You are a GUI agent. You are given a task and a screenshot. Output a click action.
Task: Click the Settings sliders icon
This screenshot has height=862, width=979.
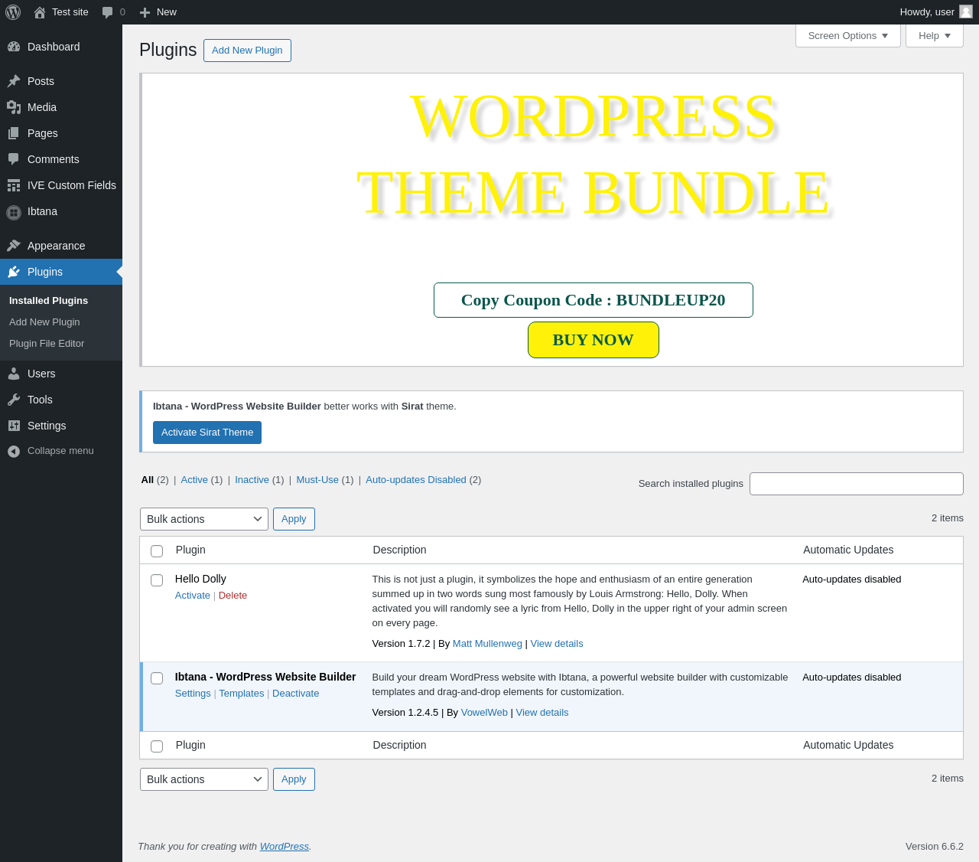click(14, 426)
